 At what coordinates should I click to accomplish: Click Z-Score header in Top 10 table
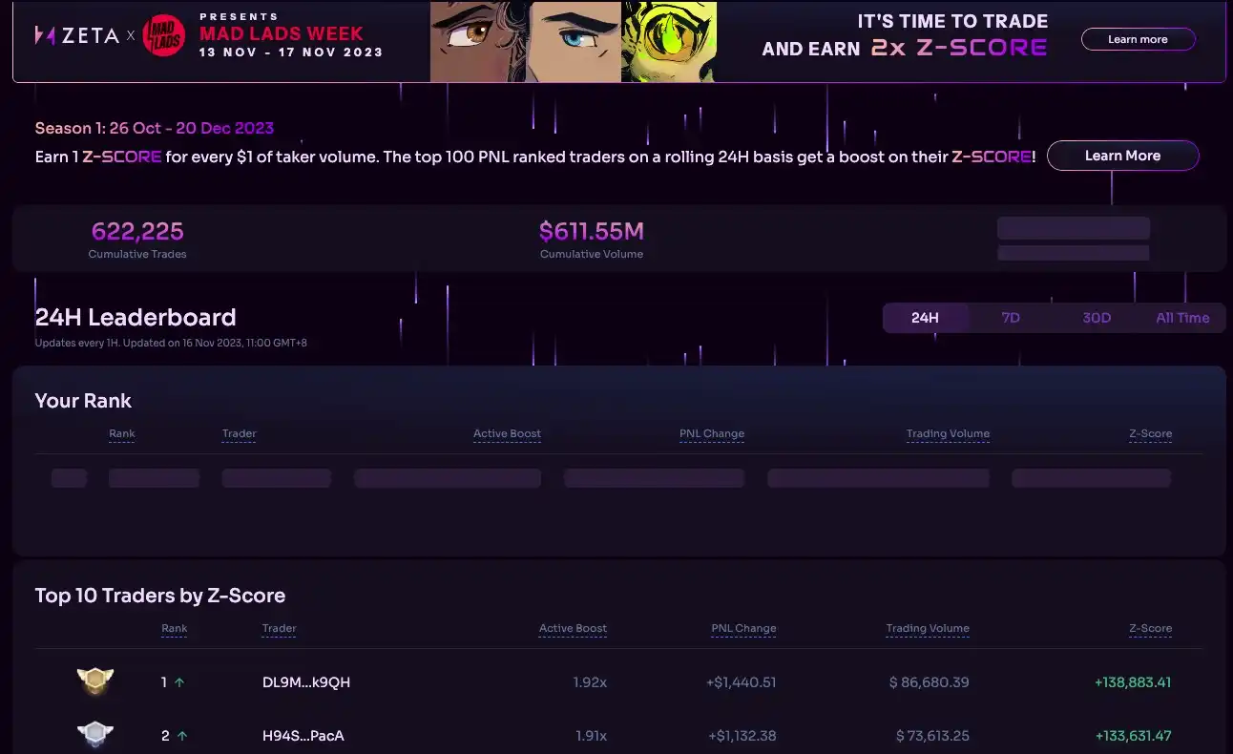(x=1150, y=628)
